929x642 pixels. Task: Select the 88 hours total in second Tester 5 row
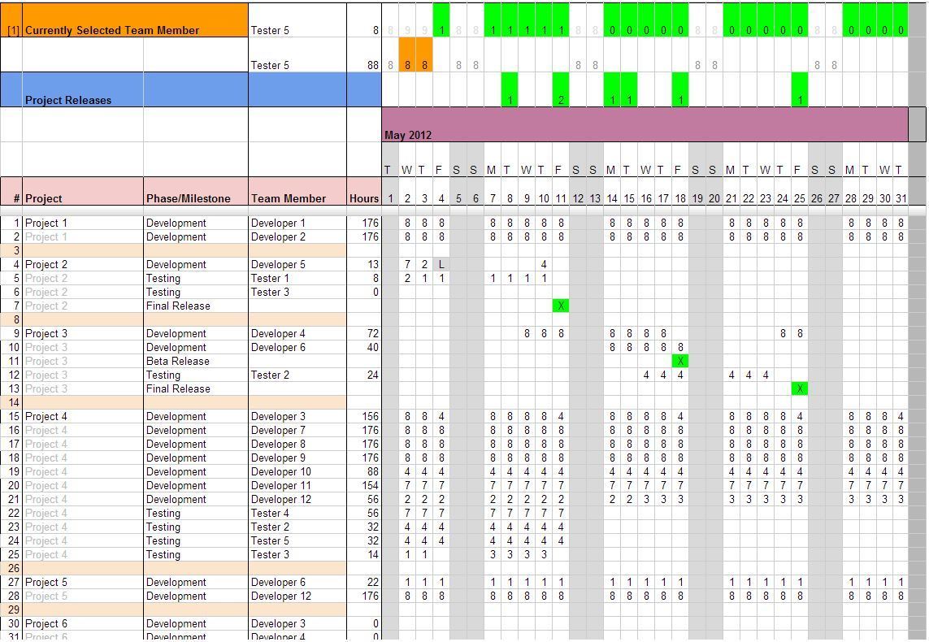[x=371, y=65]
